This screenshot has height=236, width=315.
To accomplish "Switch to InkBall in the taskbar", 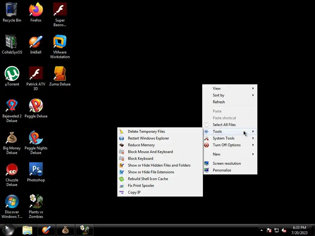I will (46, 230).
